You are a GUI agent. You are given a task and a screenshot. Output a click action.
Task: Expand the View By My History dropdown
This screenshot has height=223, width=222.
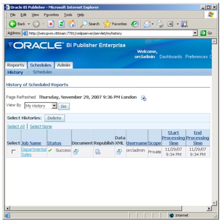pyautogui.click(x=54, y=106)
